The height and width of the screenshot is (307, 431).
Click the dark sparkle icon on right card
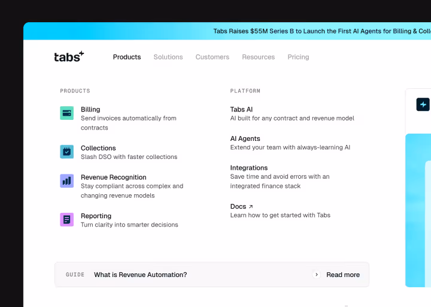click(x=423, y=104)
